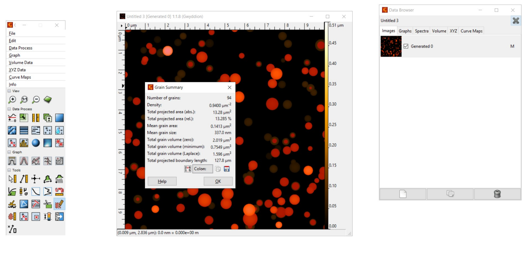The height and width of the screenshot is (253, 522).
Task: Click the copy icon in Grain Summary
Action: pyautogui.click(x=218, y=169)
